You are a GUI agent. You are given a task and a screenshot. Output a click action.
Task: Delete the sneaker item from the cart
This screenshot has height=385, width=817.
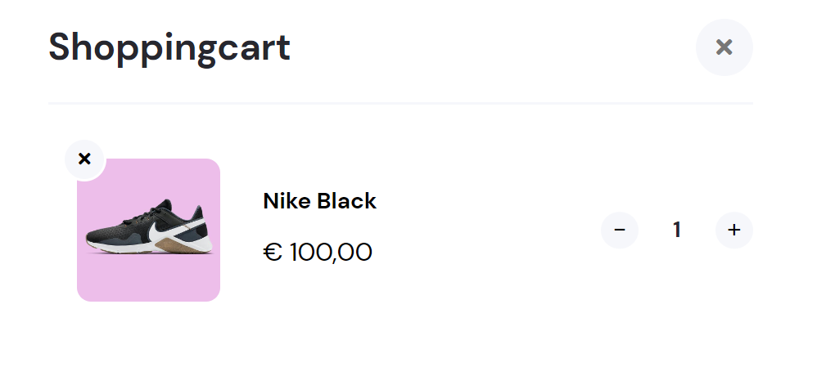click(x=84, y=159)
